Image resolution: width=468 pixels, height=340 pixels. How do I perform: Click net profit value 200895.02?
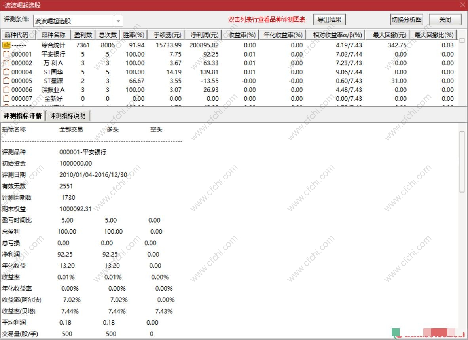(204, 45)
